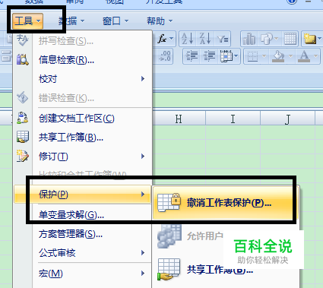
Task: Open the fx function dropdown arrow
Action: [x=172, y=39]
